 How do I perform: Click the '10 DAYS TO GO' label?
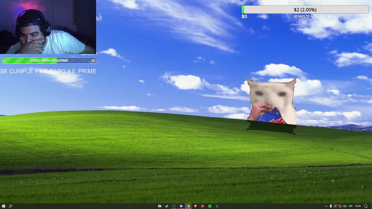pyautogui.click(x=304, y=17)
